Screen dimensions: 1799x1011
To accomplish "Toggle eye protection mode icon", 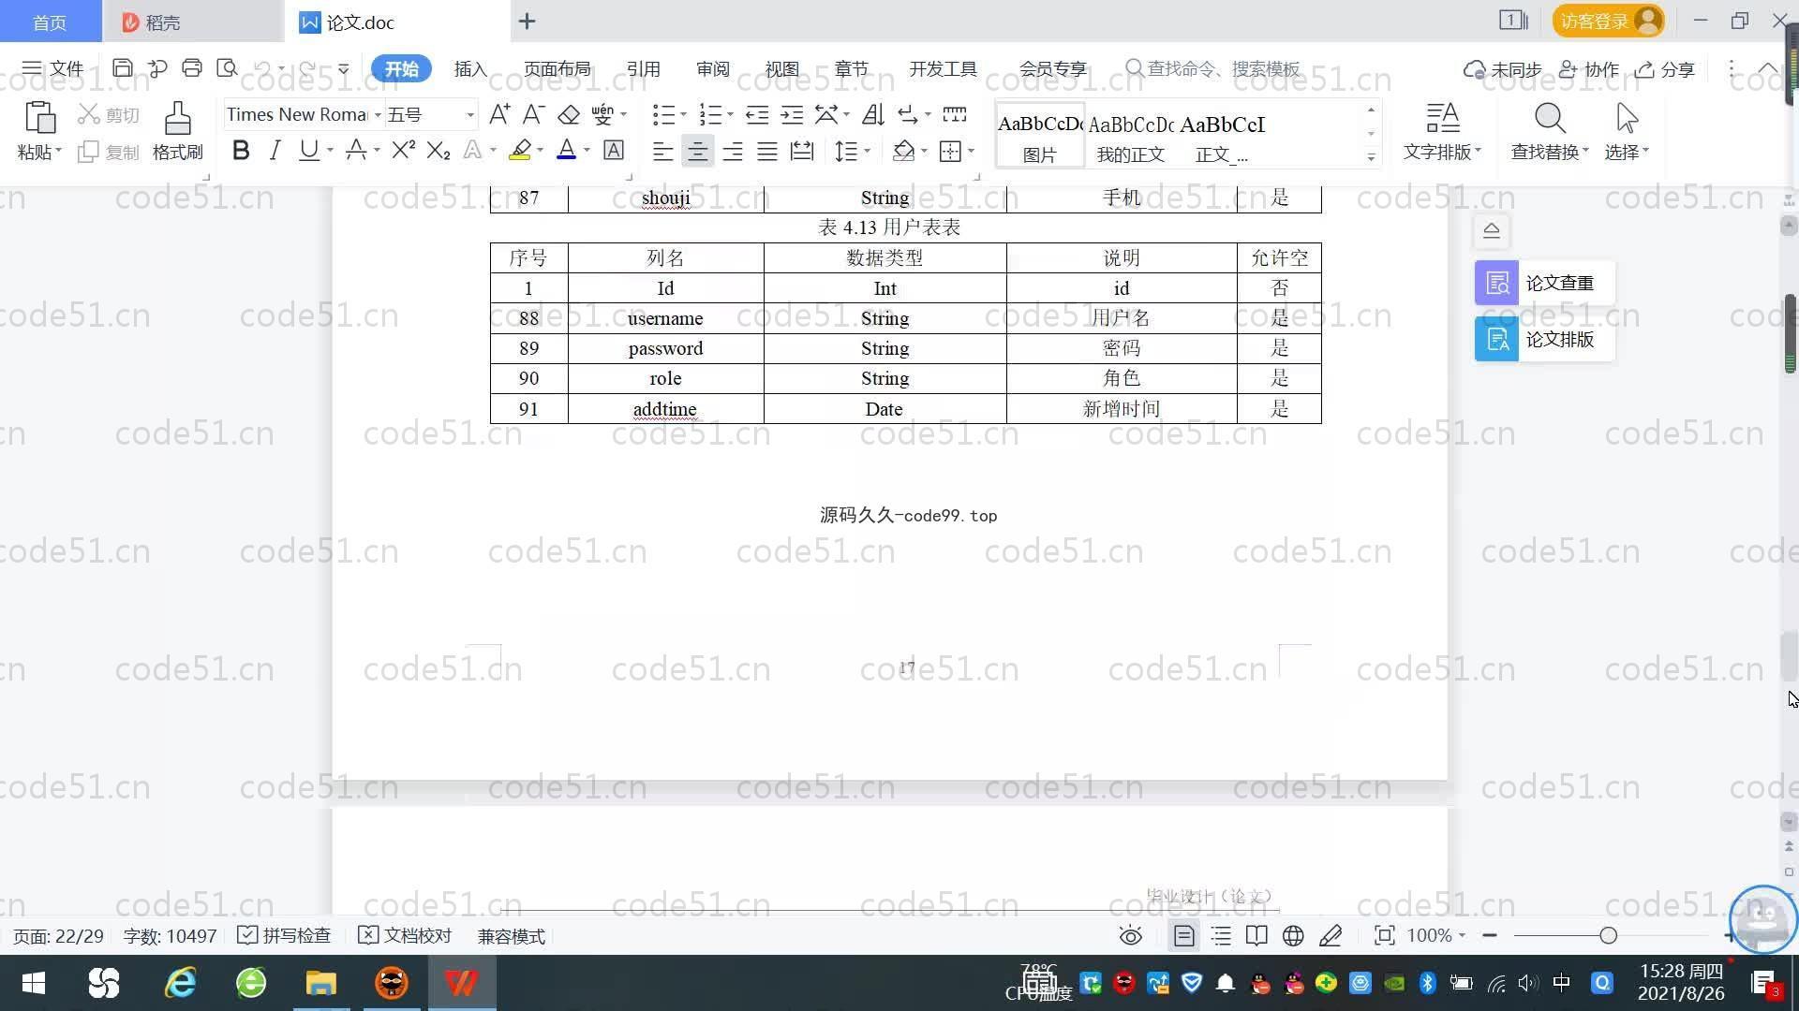I will 1130,936.
